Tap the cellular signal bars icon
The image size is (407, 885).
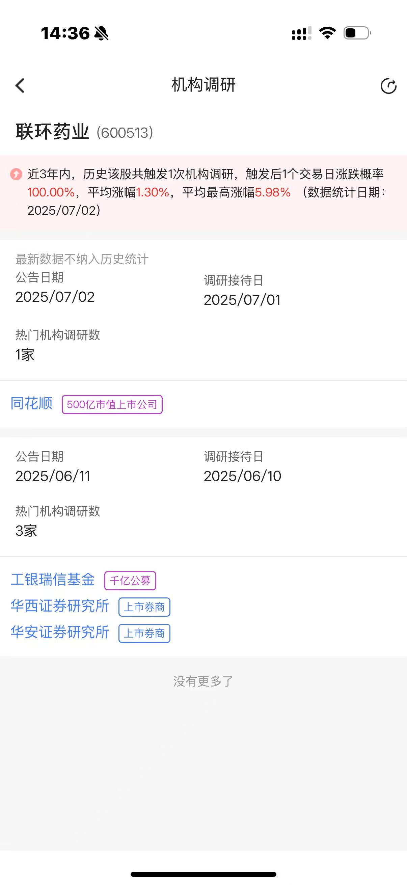pyautogui.click(x=301, y=33)
